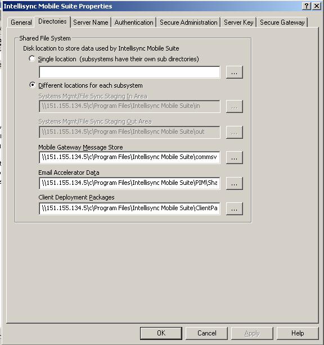Confirm with the OK button

click(161, 333)
